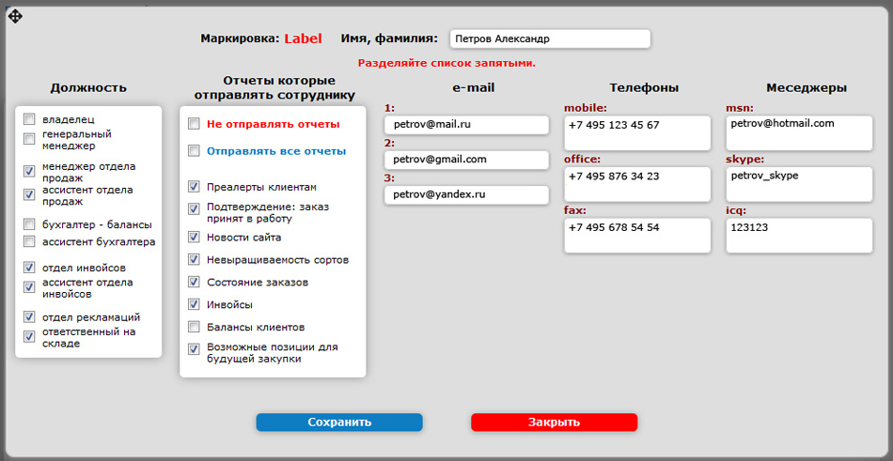The image size is (893, 461).
Task: Click the Разделяйте список запятыми hint
Action: pyautogui.click(x=446, y=63)
